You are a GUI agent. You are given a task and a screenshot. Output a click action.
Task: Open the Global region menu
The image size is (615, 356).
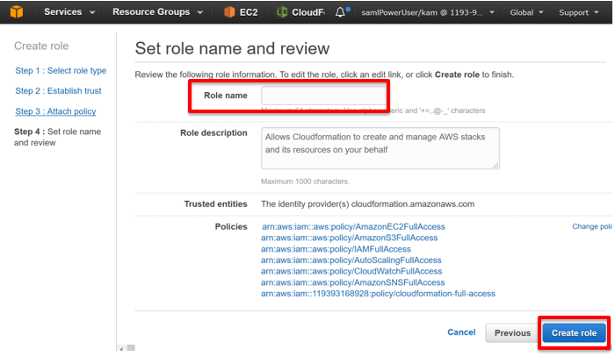526,12
